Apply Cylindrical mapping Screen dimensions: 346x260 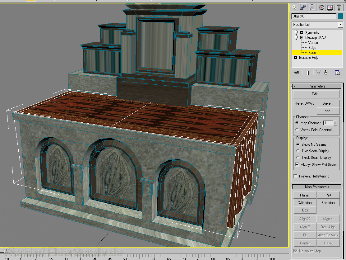point(305,203)
